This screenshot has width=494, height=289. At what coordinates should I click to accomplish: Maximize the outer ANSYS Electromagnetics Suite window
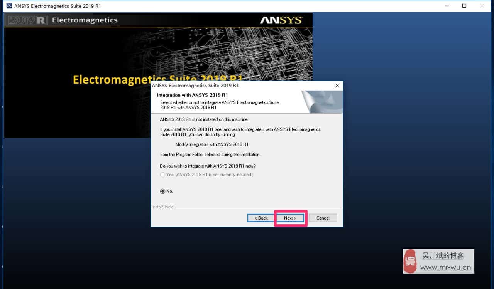point(464,6)
